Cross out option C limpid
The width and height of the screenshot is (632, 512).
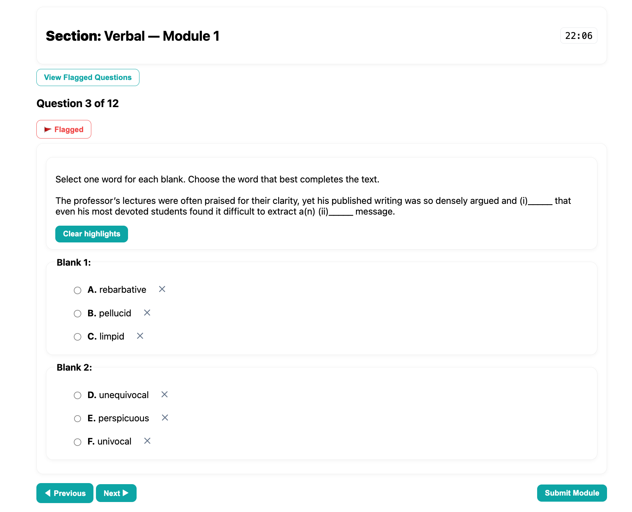pos(139,336)
